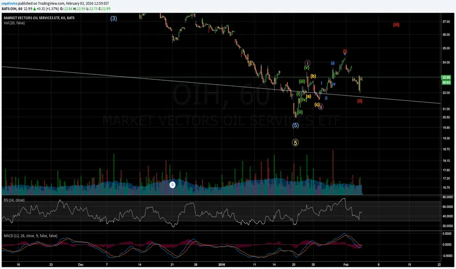Click the 24.00 price axis label
Viewport: 456px width, 269px height.
click(x=446, y=63)
